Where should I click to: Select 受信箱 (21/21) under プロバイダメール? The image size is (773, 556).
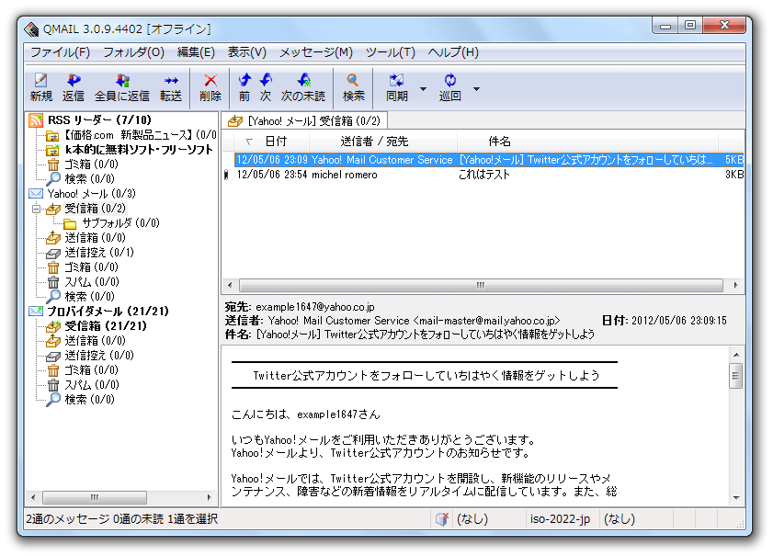coord(106,326)
